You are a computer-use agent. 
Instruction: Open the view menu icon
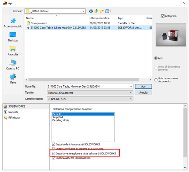(108, 11)
